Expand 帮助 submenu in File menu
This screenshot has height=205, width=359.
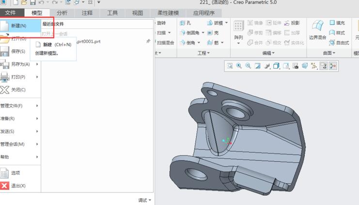[20, 157]
